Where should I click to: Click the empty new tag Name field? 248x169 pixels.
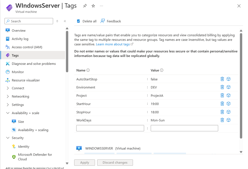click(x=110, y=128)
